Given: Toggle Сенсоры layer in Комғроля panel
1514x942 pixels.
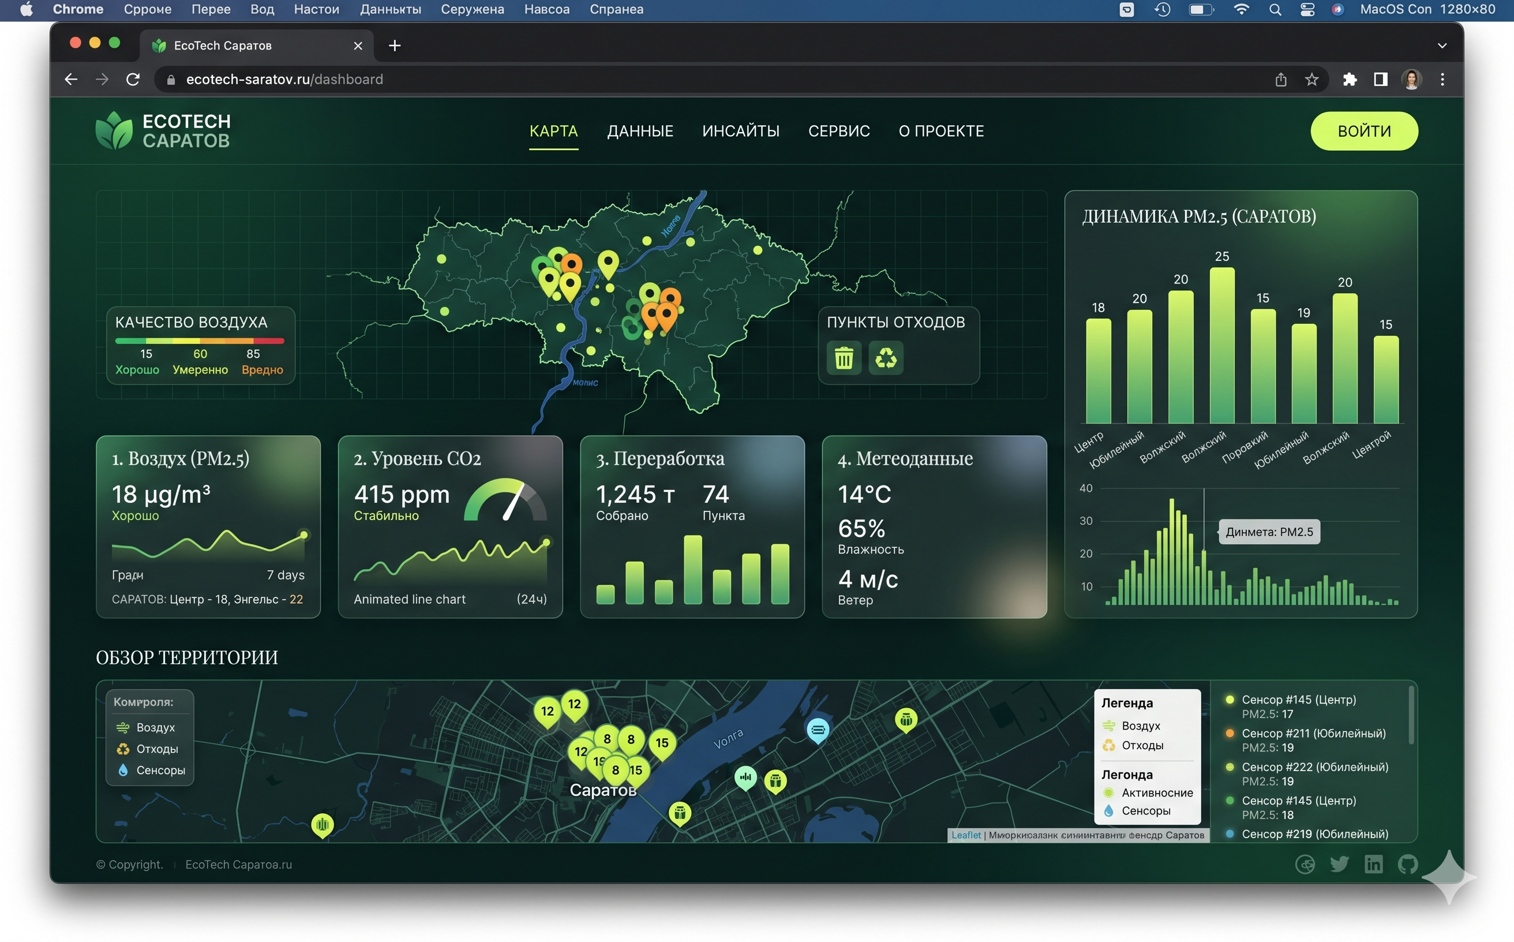Looking at the screenshot, I should coord(151,770).
